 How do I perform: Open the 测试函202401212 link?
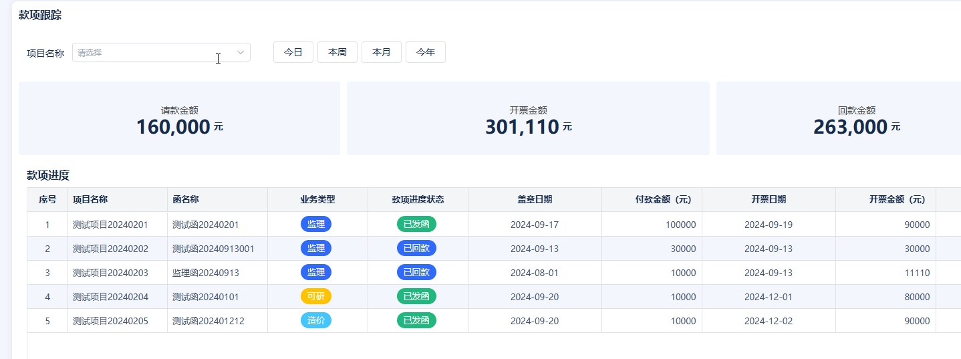208,321
